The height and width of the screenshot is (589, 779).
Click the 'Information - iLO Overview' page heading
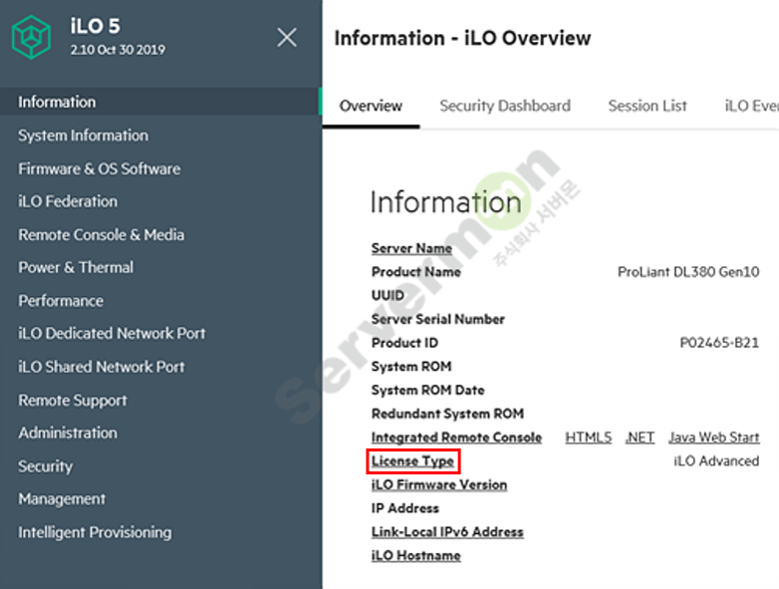coord(462,38)
